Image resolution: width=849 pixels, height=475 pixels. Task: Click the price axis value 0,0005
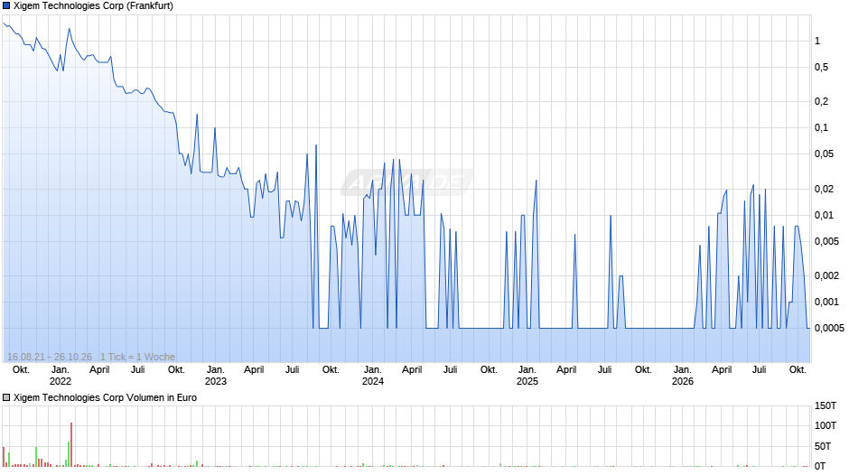coord(829,328)
